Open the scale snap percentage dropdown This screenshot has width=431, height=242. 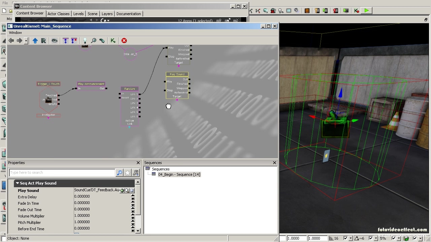click(398, 238)
